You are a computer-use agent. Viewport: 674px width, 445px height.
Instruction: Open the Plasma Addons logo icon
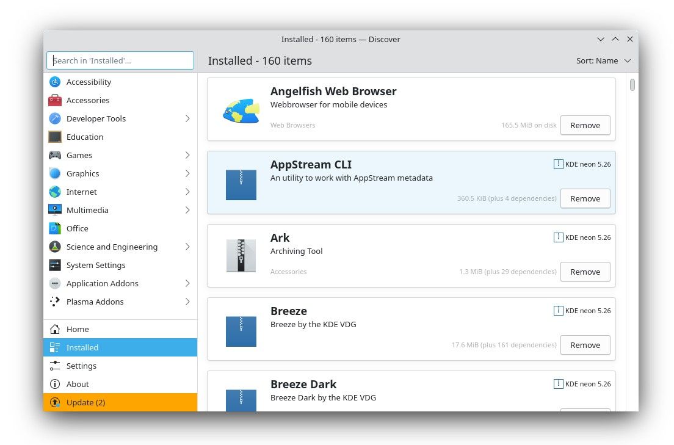point(54,302)
